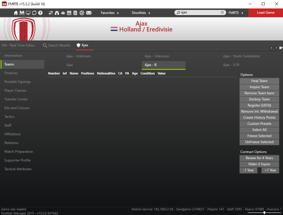
Task: Click the FMRTE 15 app logo
Action: click(4, 4)
